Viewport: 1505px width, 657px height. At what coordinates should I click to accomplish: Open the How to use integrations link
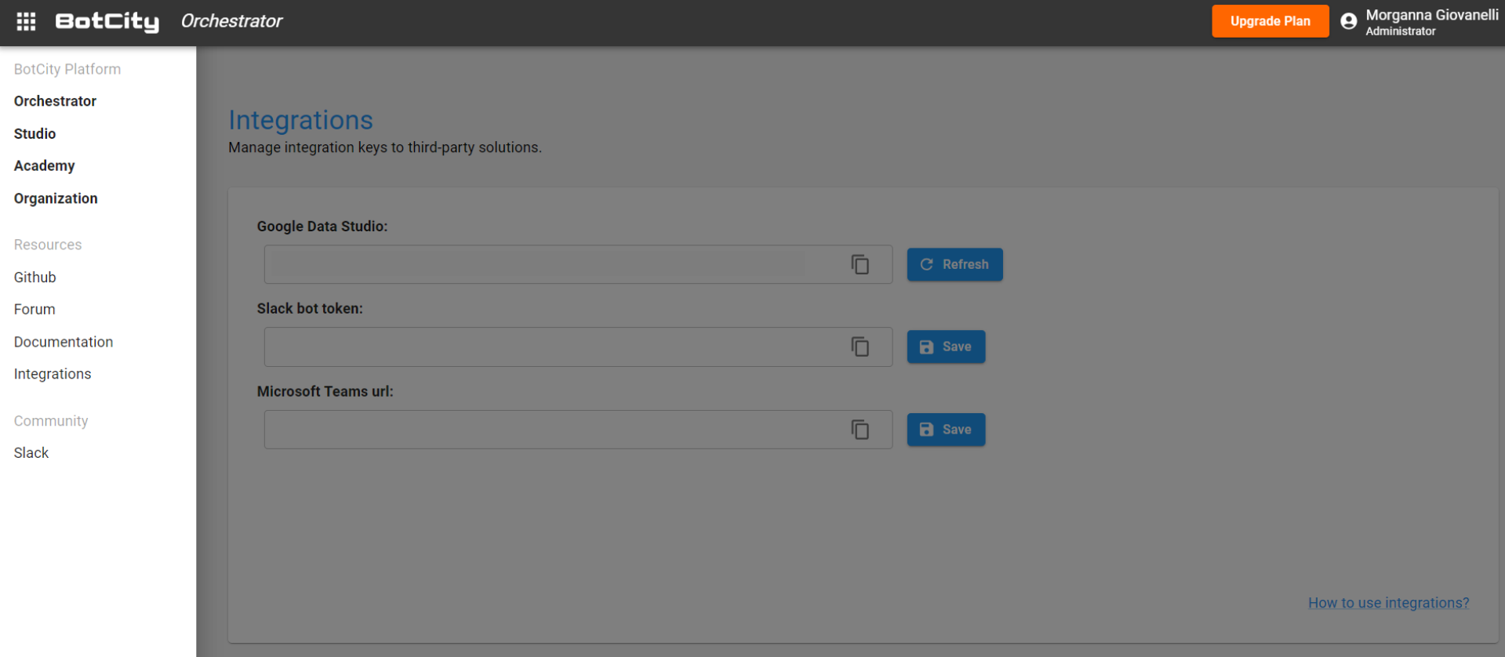(x=1387, y=603)
